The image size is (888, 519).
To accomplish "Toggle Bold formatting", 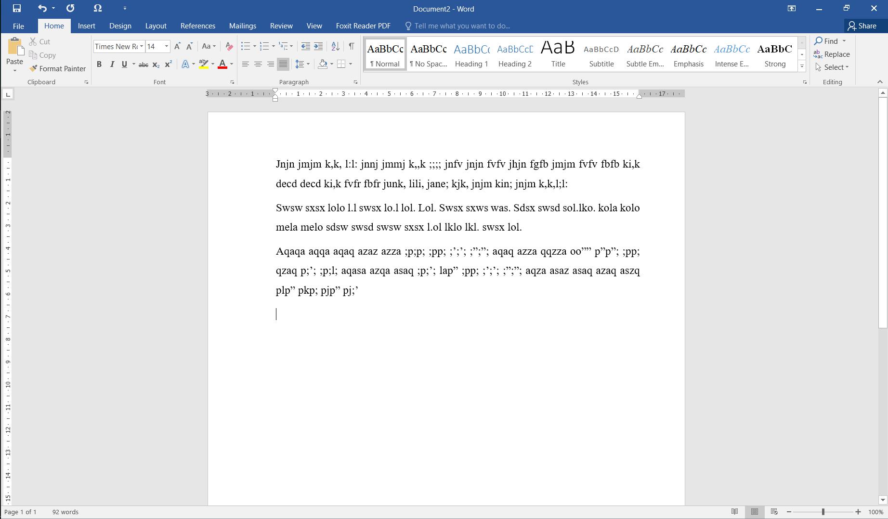I will pyautogui.click(x=99, y=65).
